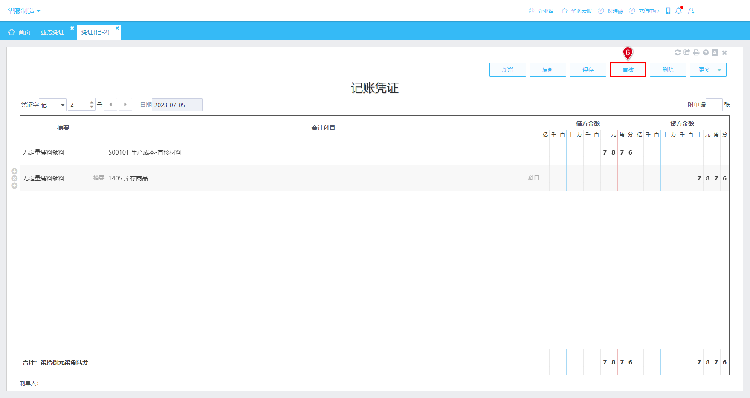Open 华商云服 link

(576, 11)
